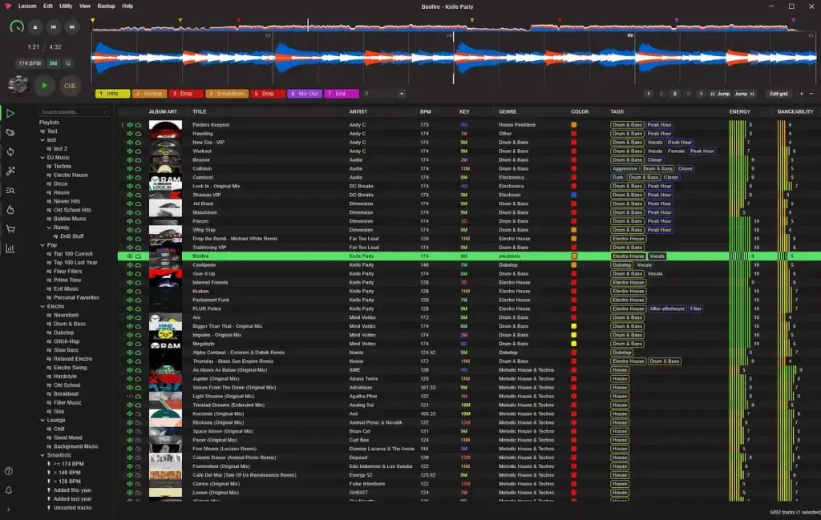Collapse the Lounge folder
Screen dimensions: 821x520
click(x=42, y=420)
